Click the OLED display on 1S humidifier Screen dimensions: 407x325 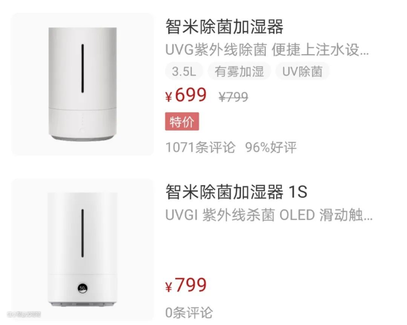point(83,288)
